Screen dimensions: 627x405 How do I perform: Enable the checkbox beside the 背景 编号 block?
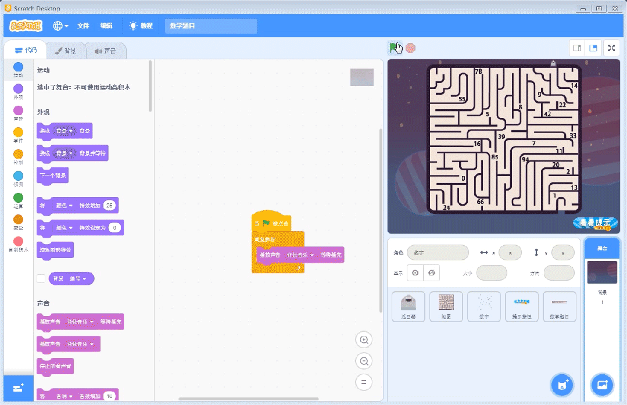point(41,278)
